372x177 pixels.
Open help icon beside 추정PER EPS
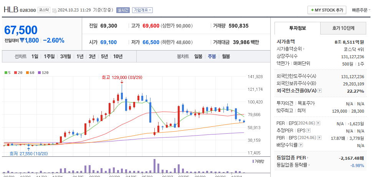pos(308,131)
